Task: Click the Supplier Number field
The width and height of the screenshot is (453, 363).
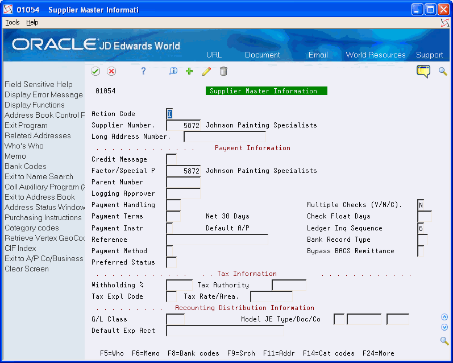Action: tap(183, 125)
